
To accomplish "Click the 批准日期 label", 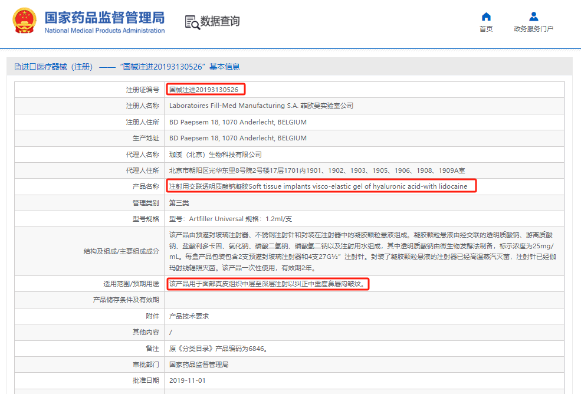I will pos(146,380).
